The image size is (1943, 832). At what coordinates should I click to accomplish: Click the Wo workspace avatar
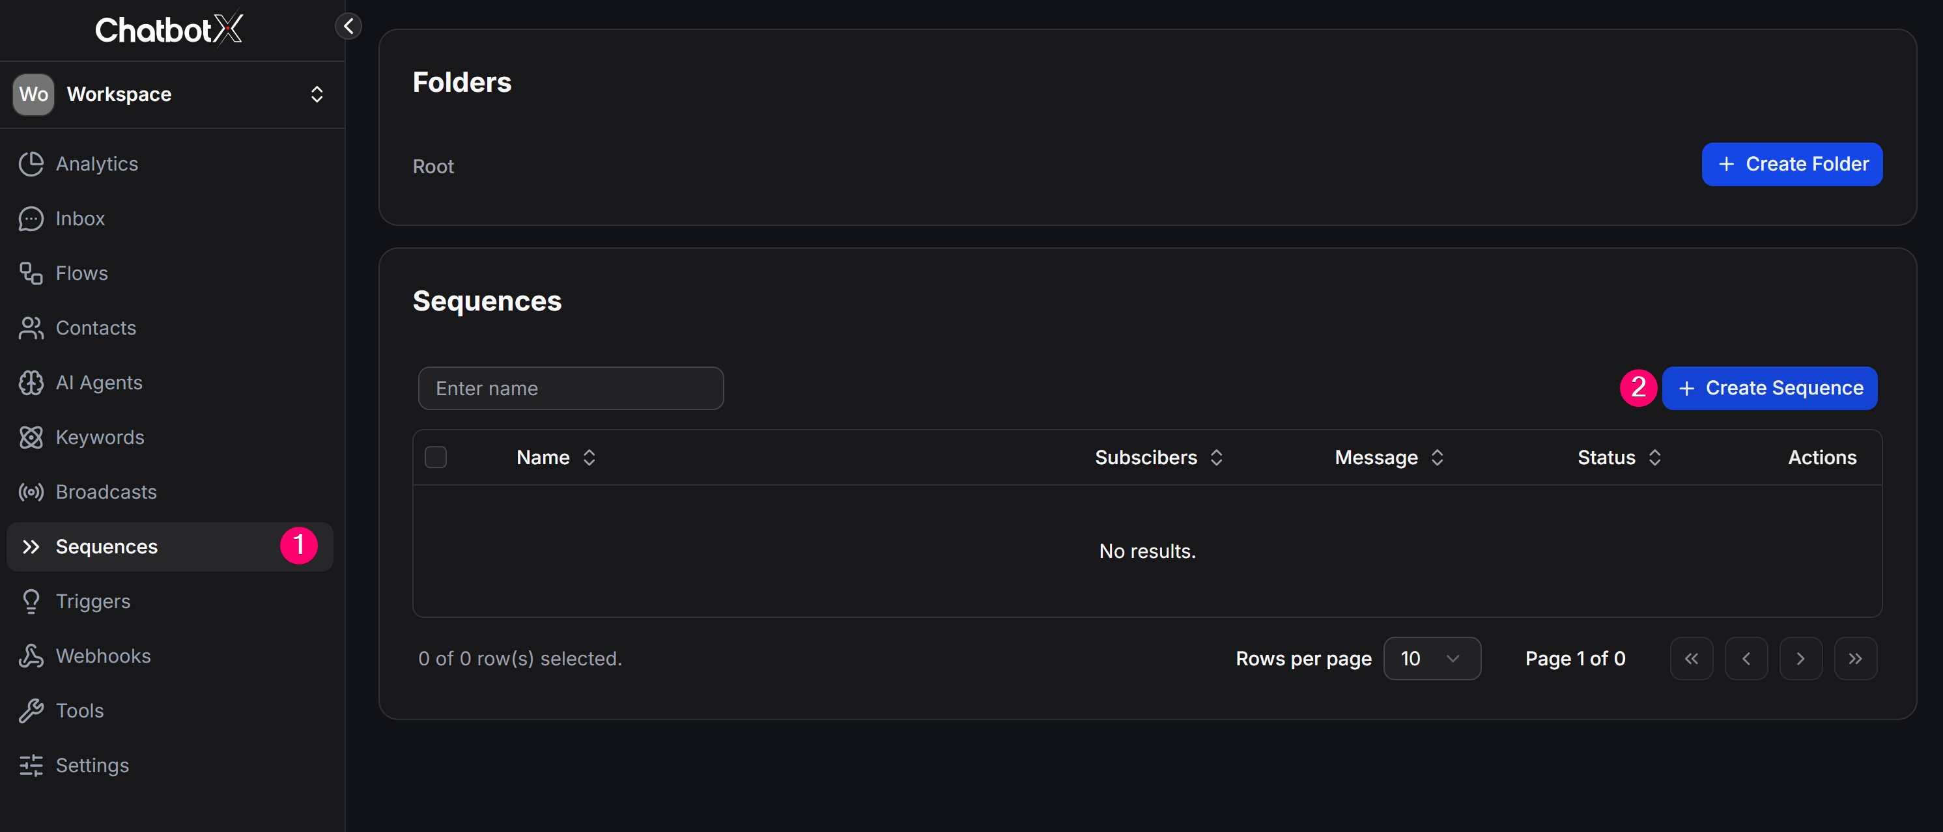click(x=33, y=94)
